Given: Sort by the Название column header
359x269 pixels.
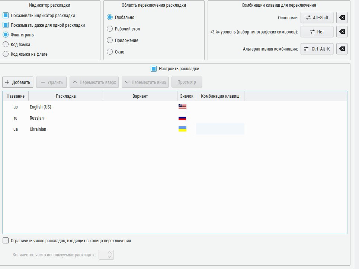Looking at the screenshot, I should 16,96.
